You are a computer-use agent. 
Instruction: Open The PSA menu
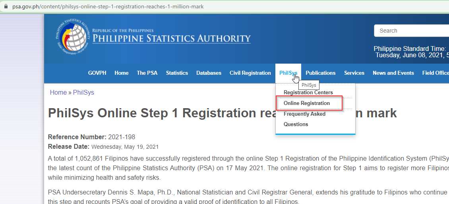point(147,73)
